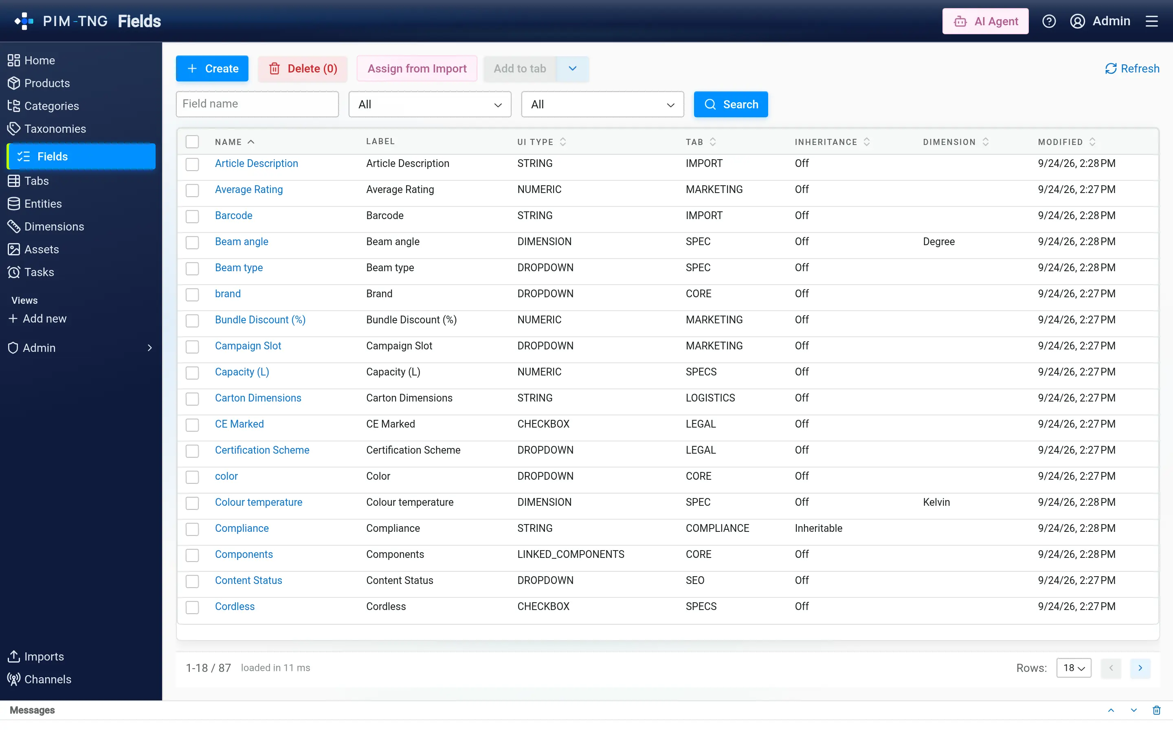
Task: Open the hamburger menu icon
Action: tap(1152, 21)
